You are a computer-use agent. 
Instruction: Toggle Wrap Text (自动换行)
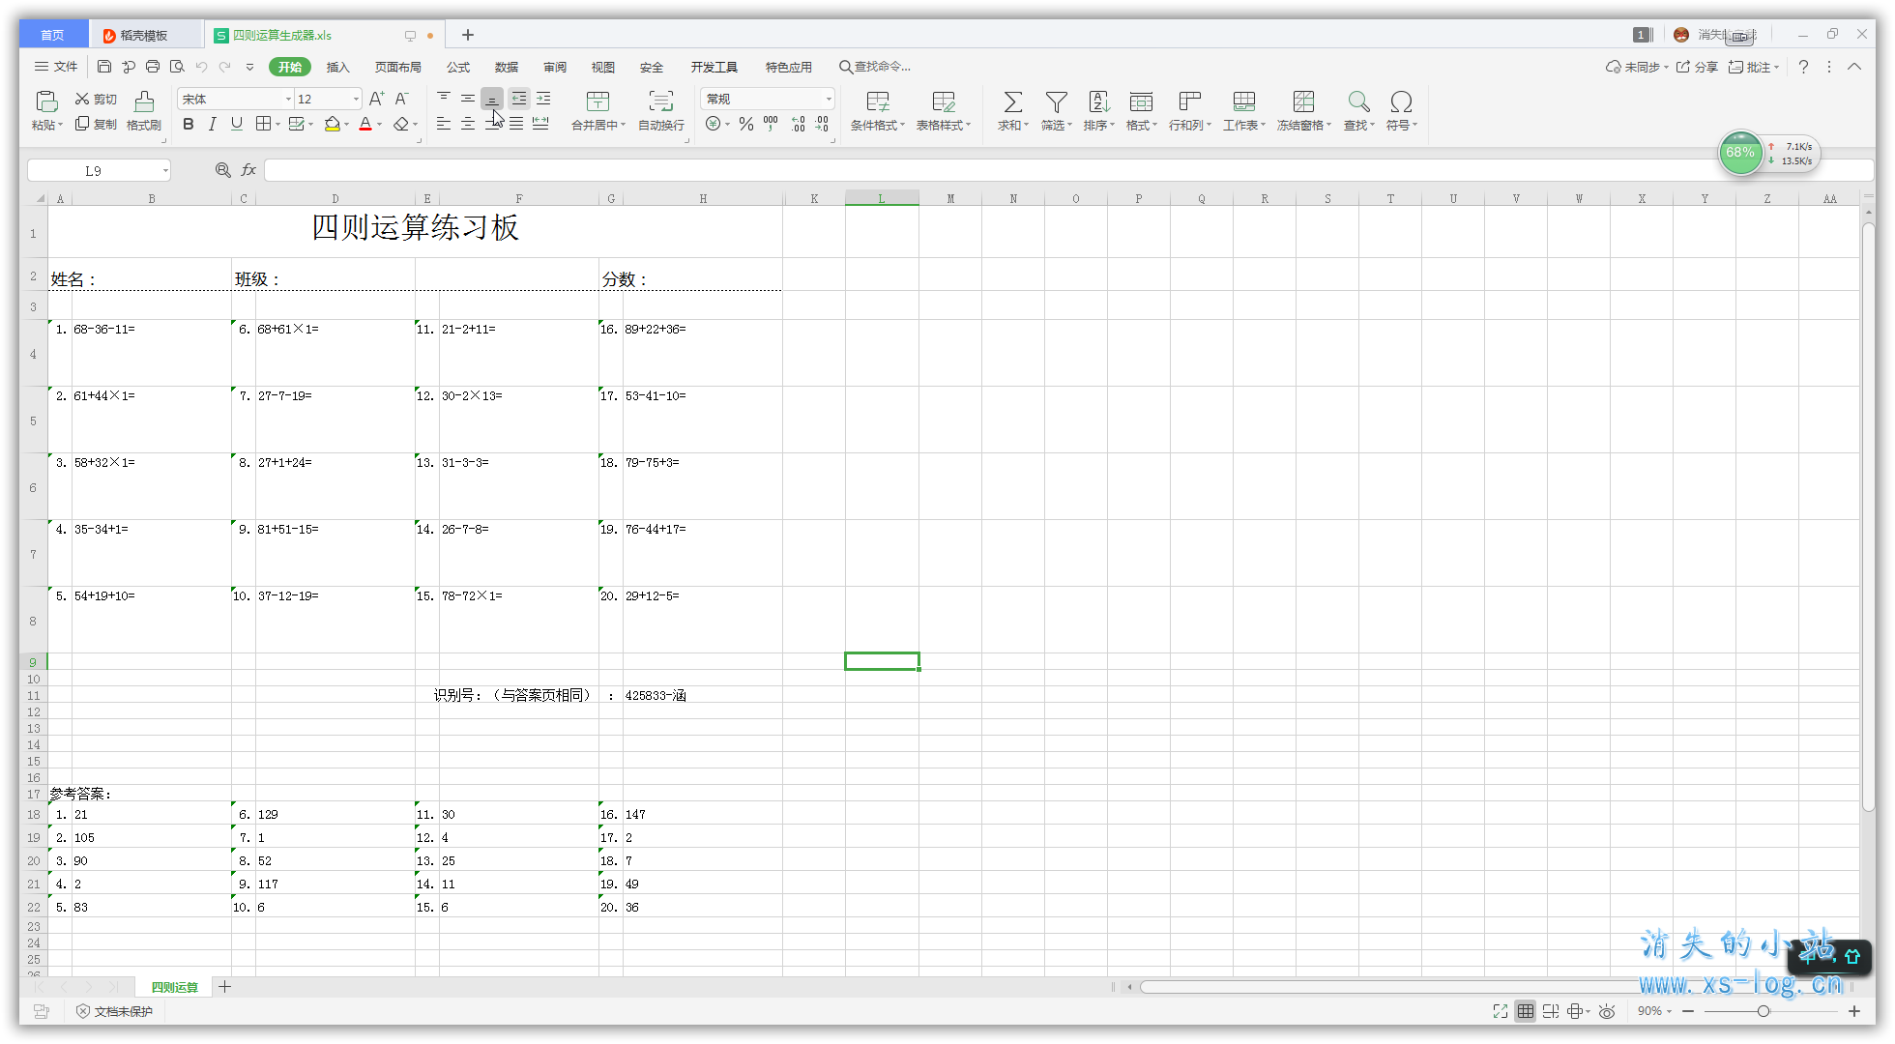[x=661, y=110]
